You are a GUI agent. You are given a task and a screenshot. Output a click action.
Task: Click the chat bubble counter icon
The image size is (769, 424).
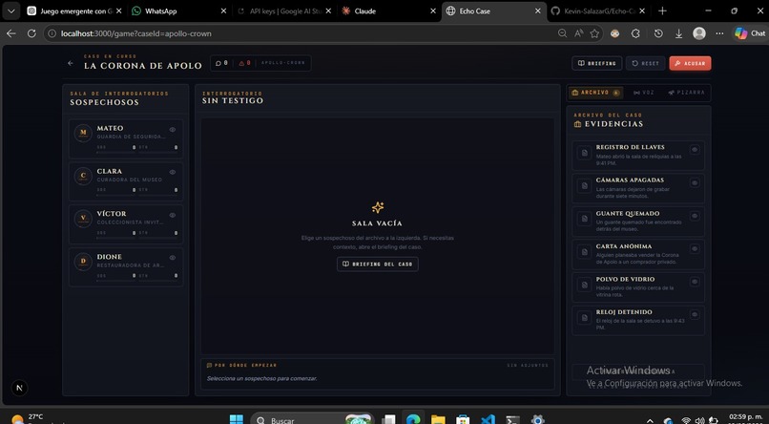coord(218,63)
